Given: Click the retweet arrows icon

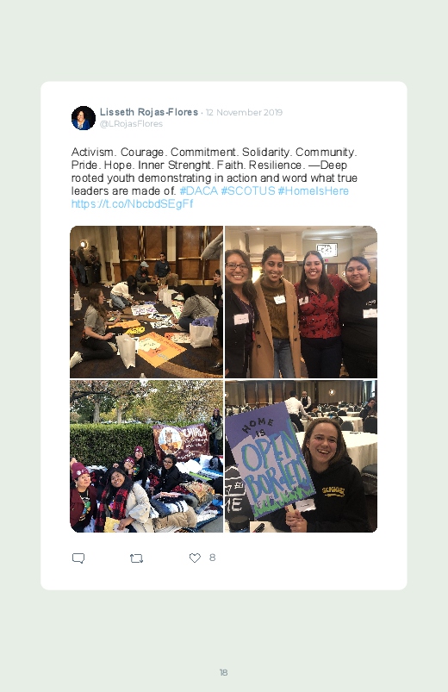Looking at the screenshot, I should pyautogui.click(x=136, y=558).
